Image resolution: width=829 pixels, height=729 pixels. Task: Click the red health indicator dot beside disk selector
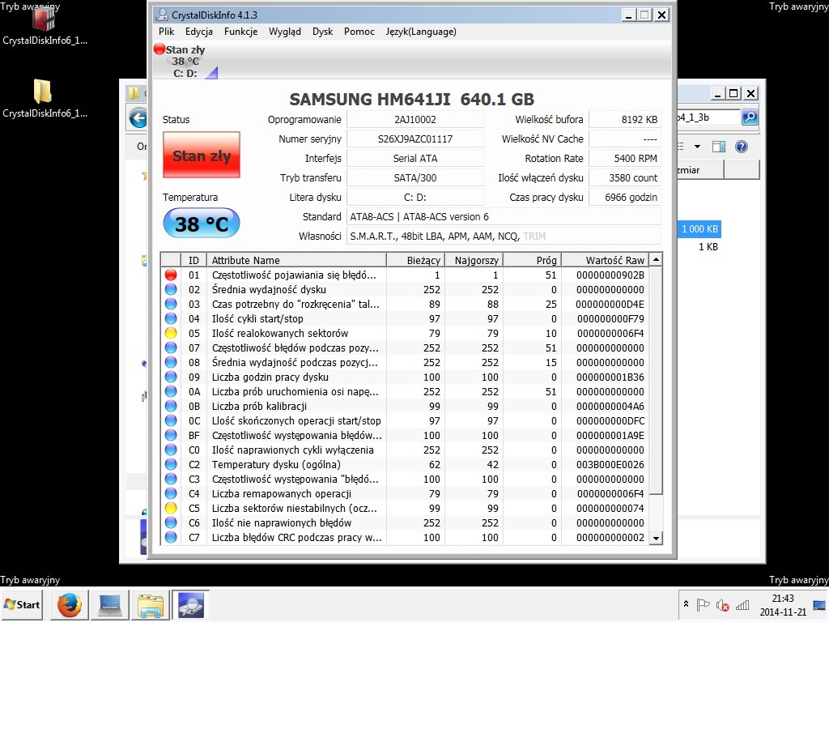click(159, 49)
